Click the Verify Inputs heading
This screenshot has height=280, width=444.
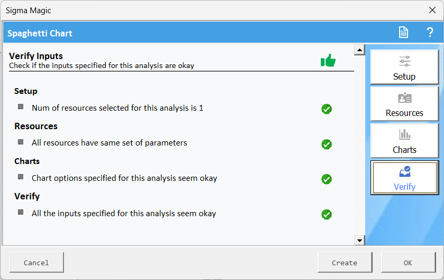[x=36, y=56]
